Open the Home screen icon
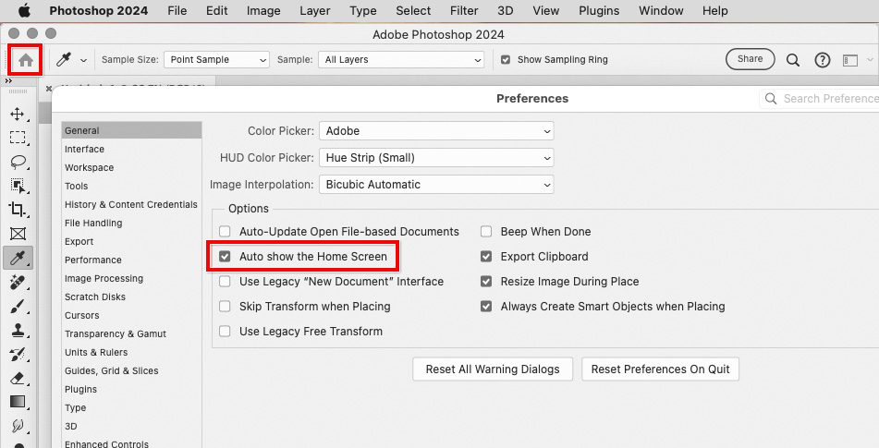 (26, 60)
